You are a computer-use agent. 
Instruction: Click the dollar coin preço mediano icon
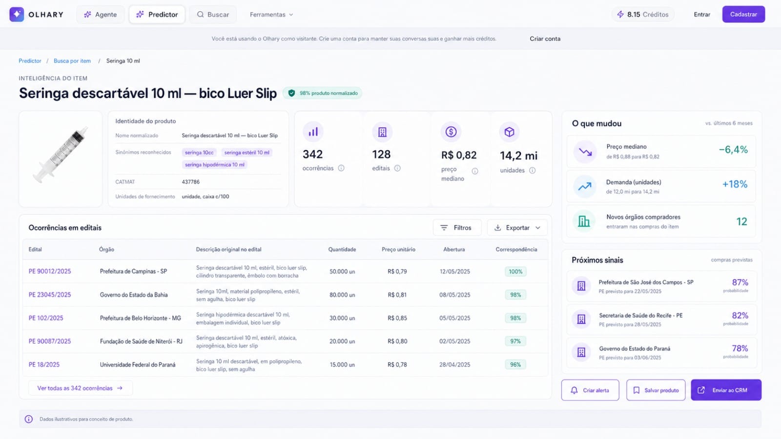(x=451, y=132)
